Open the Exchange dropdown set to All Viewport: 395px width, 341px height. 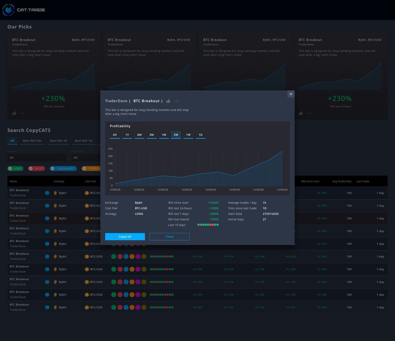86,158
